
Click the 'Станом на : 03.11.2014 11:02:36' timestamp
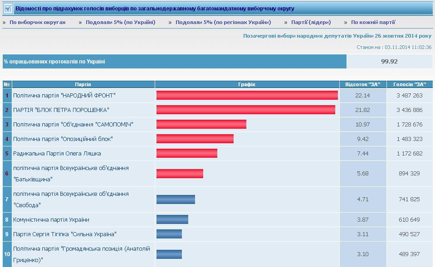click(394, 47)
